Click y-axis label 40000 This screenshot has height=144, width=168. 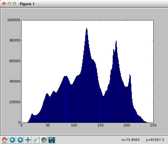point(15,81)
